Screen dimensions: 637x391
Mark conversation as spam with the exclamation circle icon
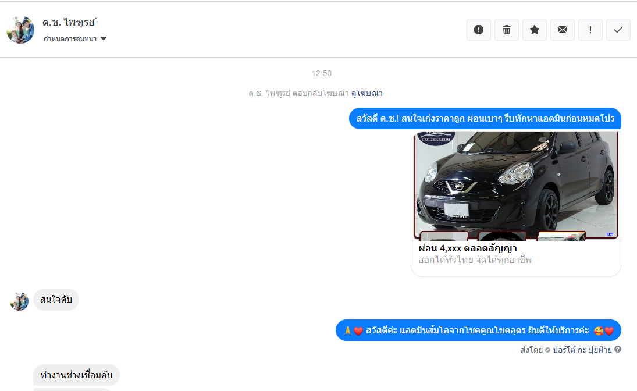[x=479, y=30]
